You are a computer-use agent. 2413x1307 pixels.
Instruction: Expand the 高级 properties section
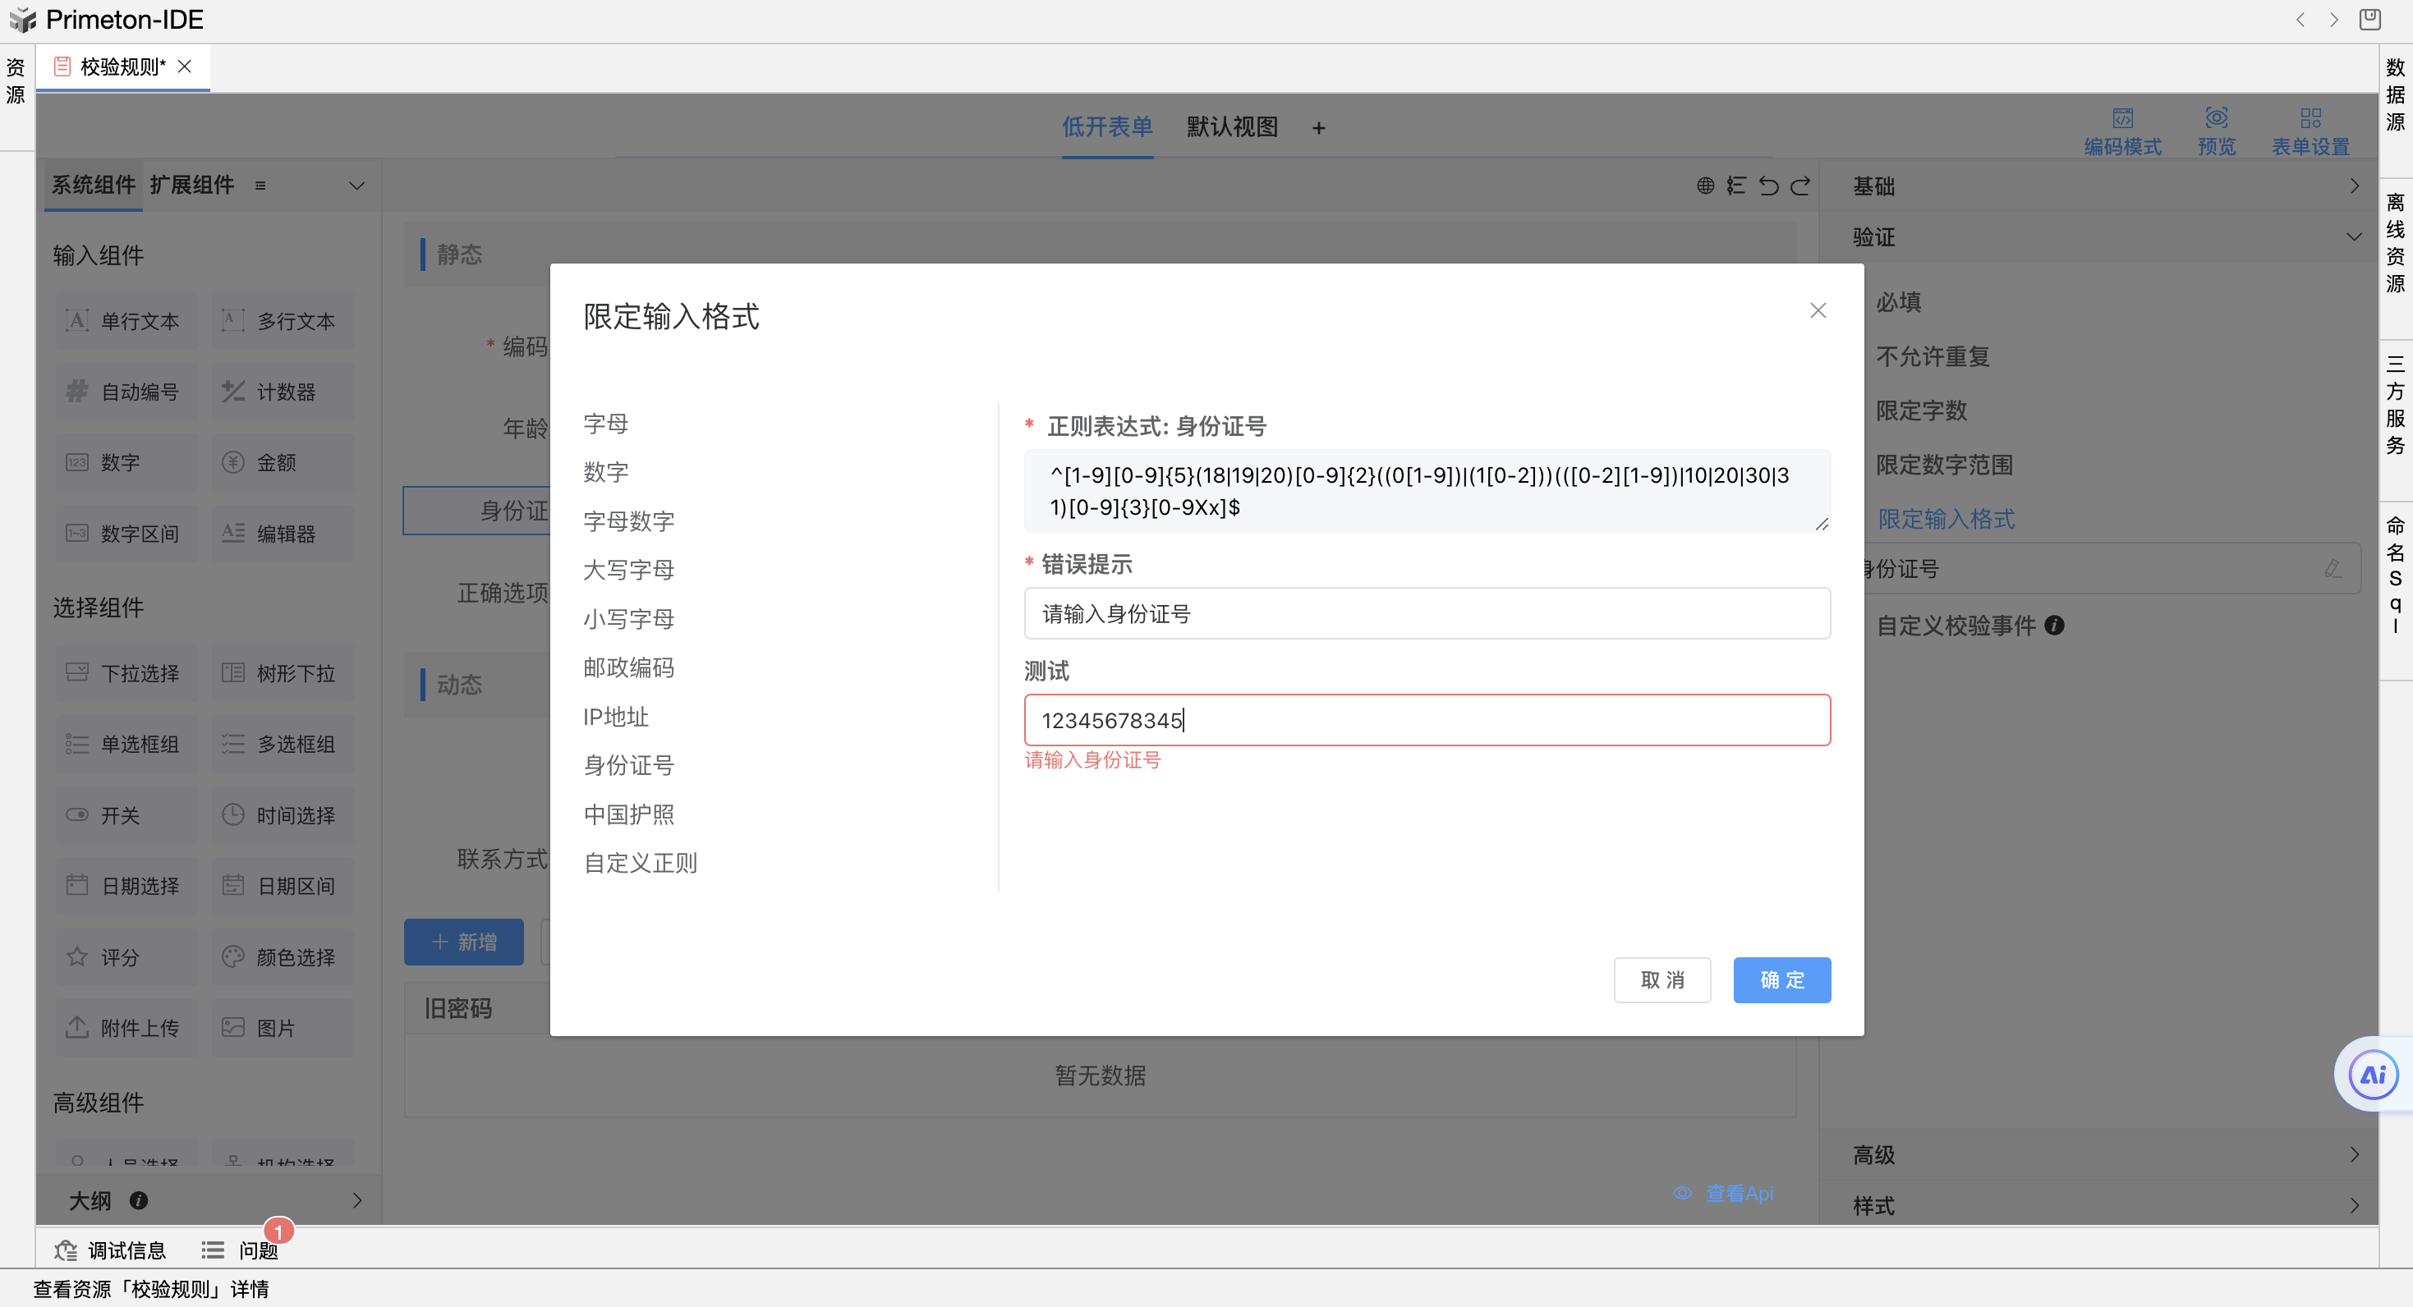[2353, 1154]
